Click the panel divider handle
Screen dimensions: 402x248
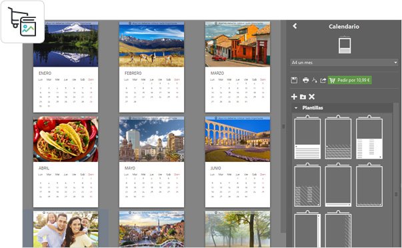[283, 126]
